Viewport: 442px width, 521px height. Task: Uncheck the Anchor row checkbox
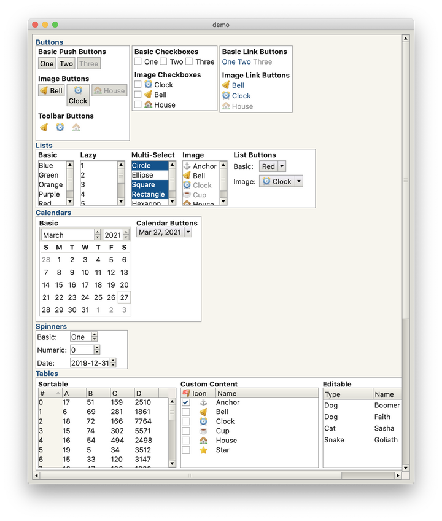[x=186, y=402]
